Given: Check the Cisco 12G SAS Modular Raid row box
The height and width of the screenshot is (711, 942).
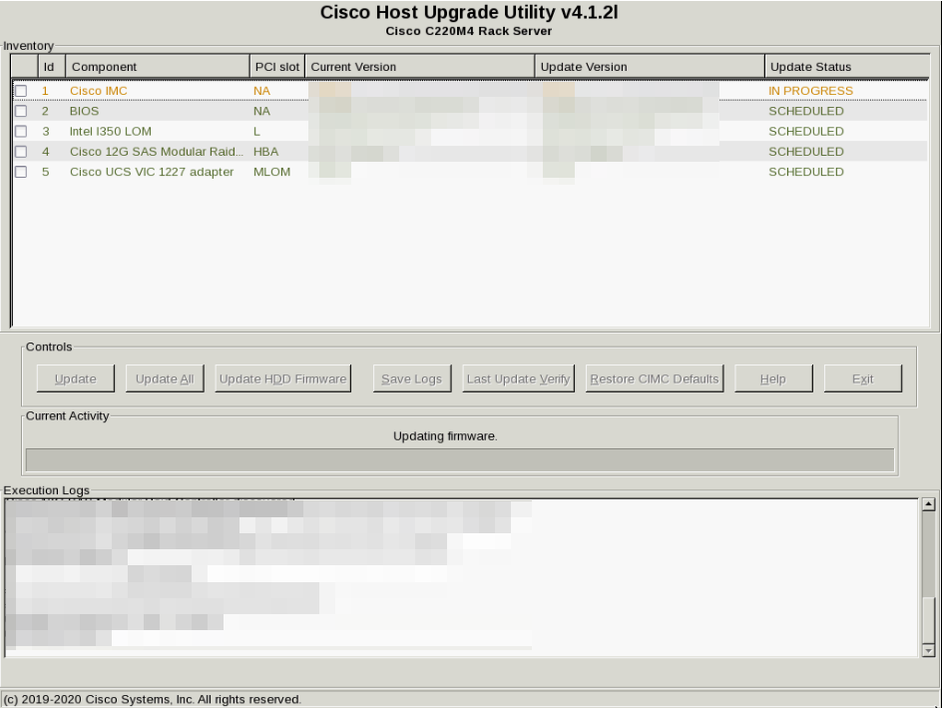Looking at the screenshot, I should (x=21, y=152).
